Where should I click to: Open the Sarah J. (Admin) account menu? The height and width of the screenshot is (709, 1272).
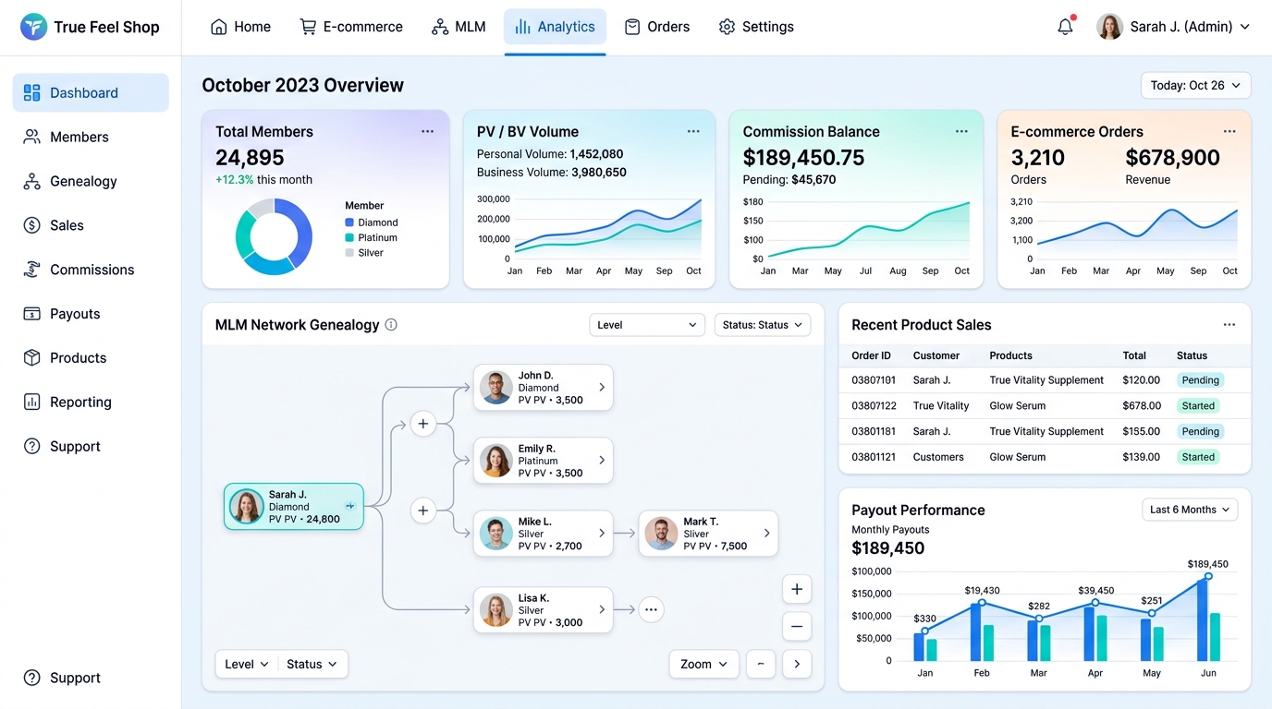[1173, 27]
